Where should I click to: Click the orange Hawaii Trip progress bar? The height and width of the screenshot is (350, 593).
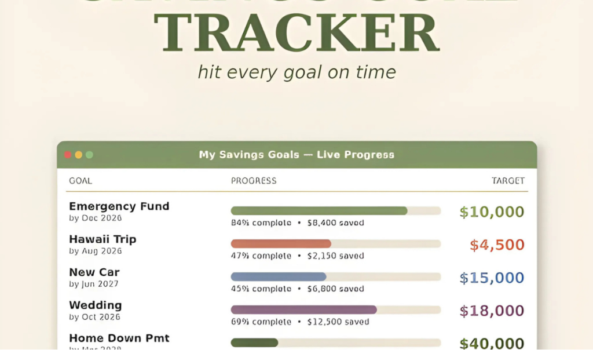[x=336, y=244]
